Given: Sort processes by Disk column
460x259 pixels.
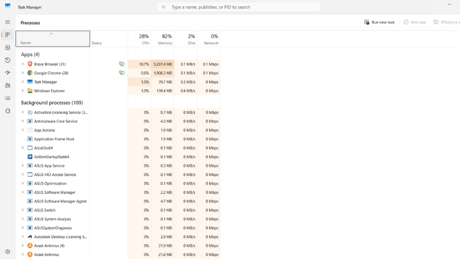Looking at the screenshot, I should (x=185, y=39).
